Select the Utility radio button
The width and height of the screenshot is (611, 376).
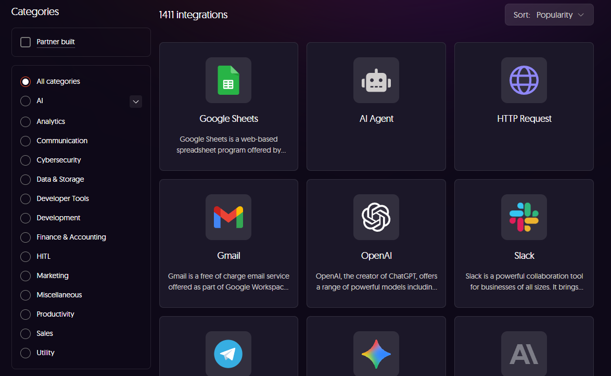coord(26,353)
